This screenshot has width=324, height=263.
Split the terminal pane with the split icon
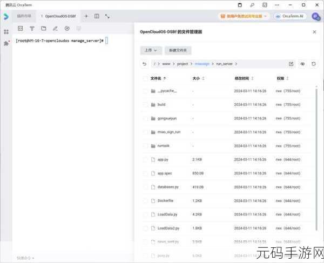tap(97, 16)
